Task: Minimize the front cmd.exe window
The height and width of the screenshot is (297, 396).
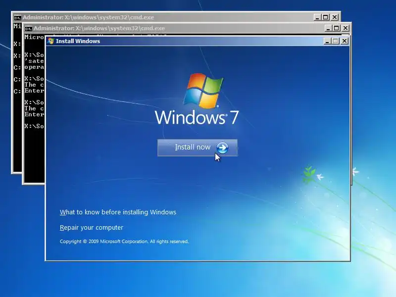Action: (x=328, y=28)
